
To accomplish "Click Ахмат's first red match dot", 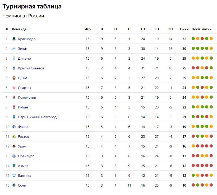I will [193, 165].
